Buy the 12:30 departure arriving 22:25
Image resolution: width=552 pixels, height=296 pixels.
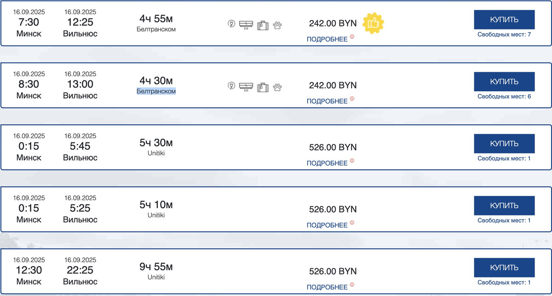504,268
